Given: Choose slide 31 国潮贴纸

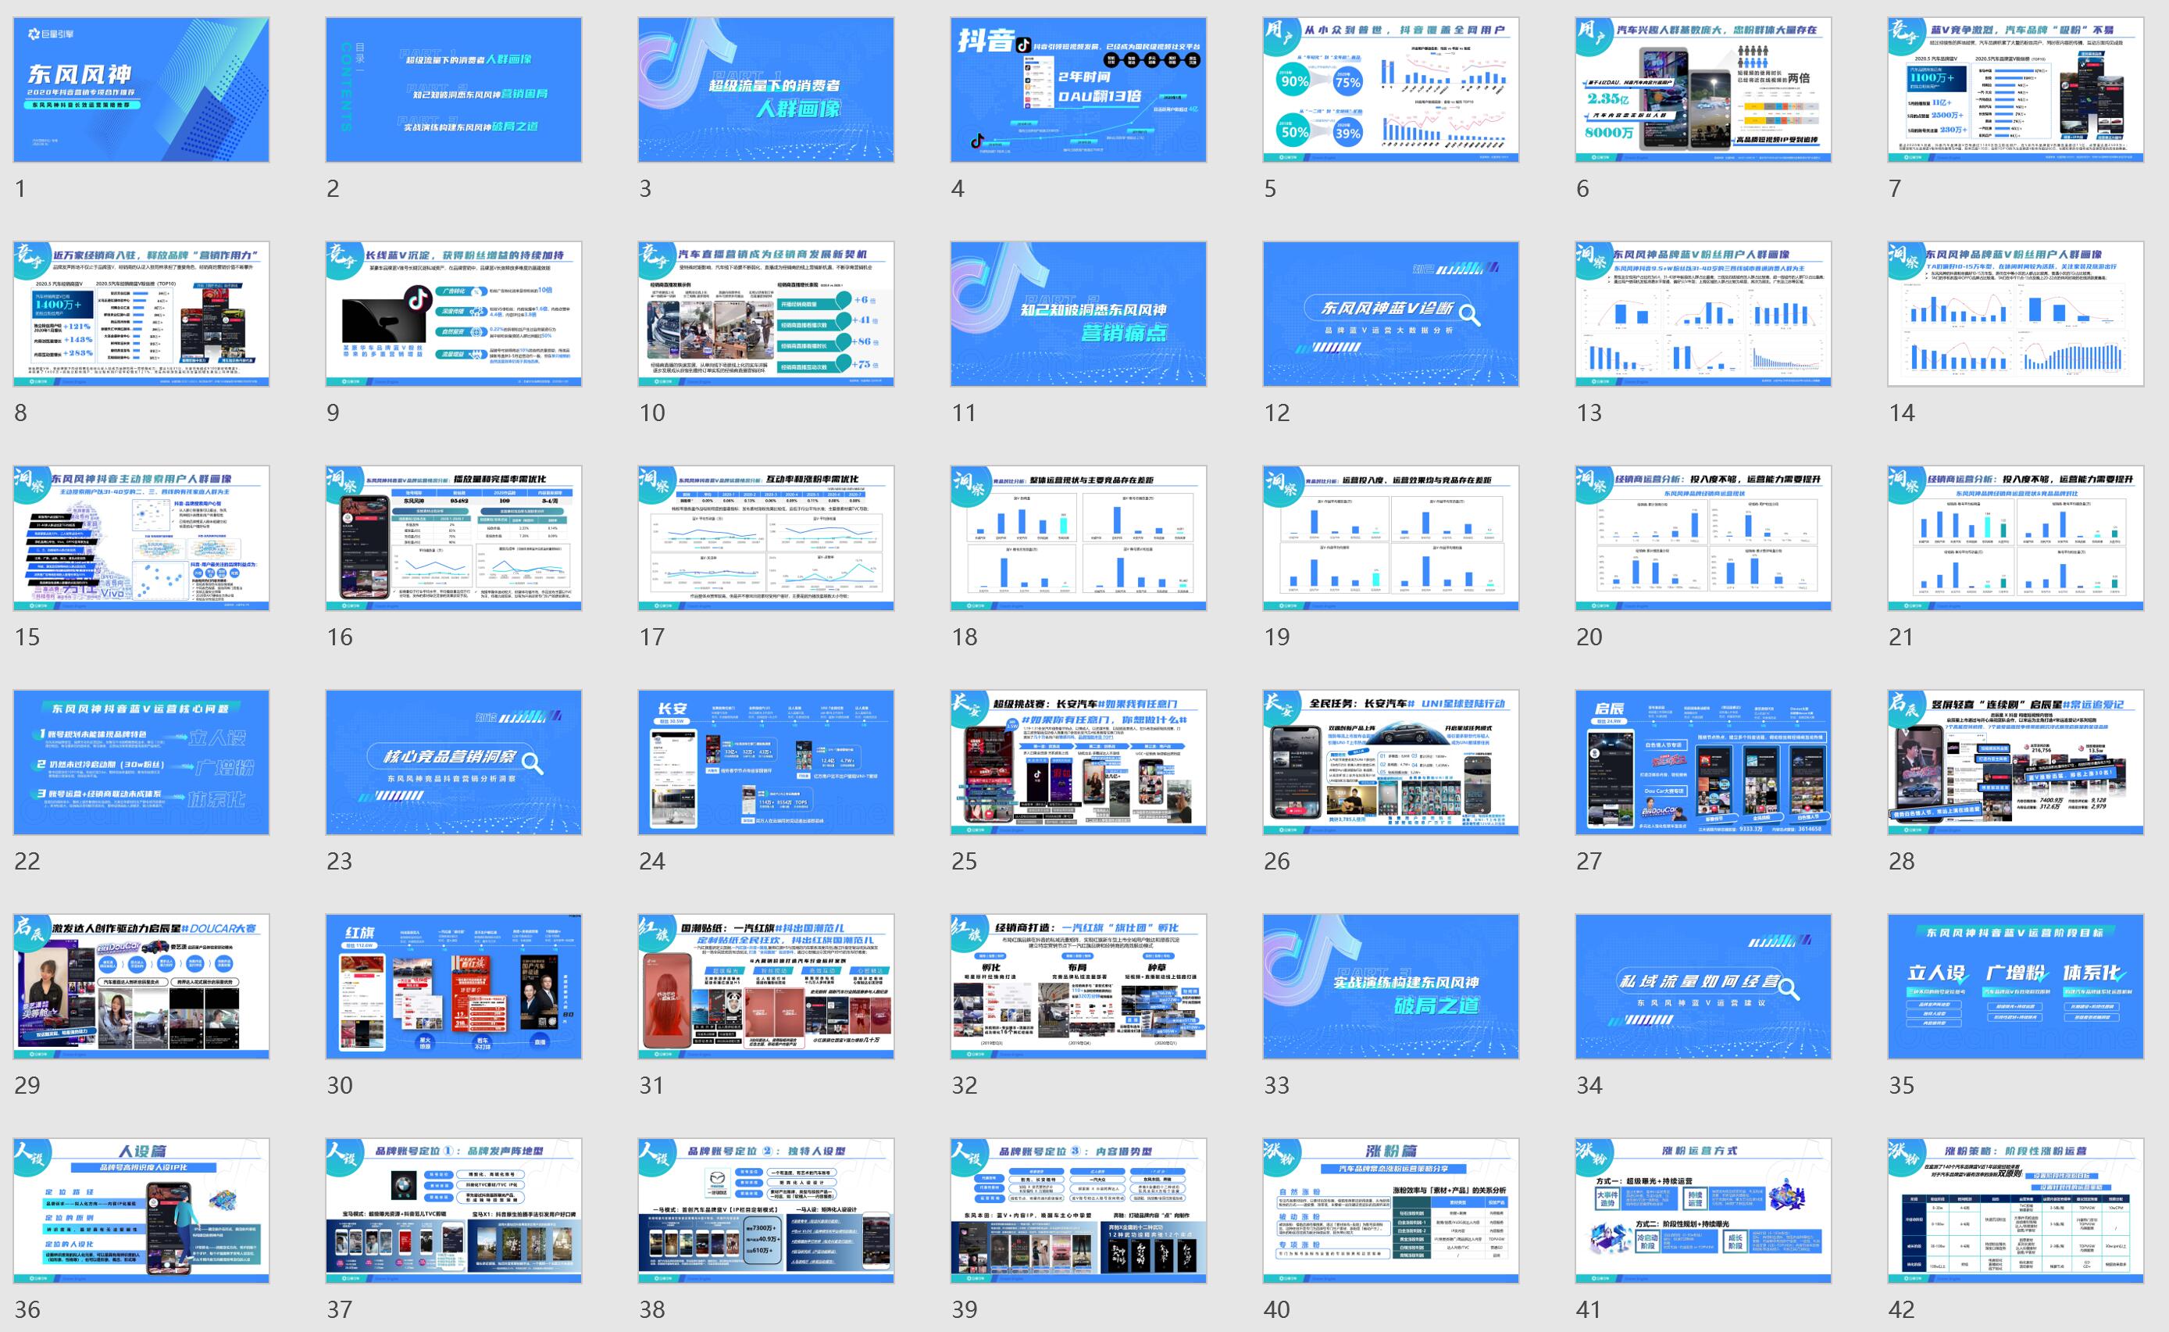Looking at the screenshot, I should (x=766, y=987).
